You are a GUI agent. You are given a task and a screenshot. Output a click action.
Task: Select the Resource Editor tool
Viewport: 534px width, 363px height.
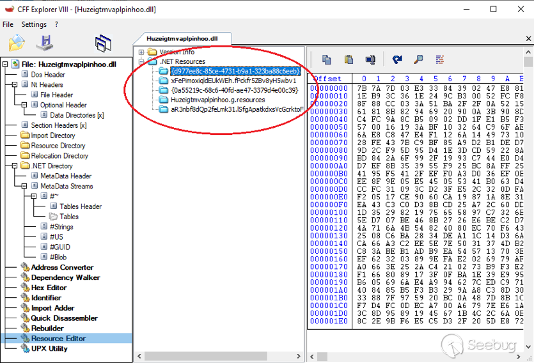58,339
